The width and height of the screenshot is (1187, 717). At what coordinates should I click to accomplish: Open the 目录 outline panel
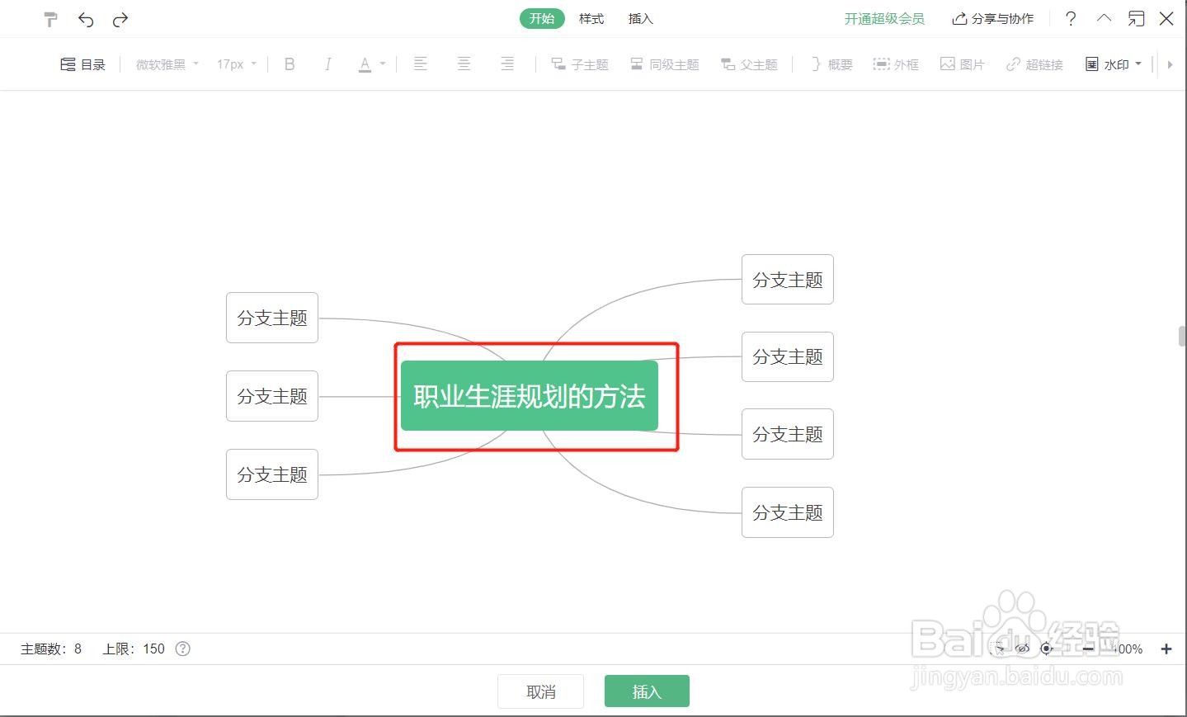[x=82, y=64]
